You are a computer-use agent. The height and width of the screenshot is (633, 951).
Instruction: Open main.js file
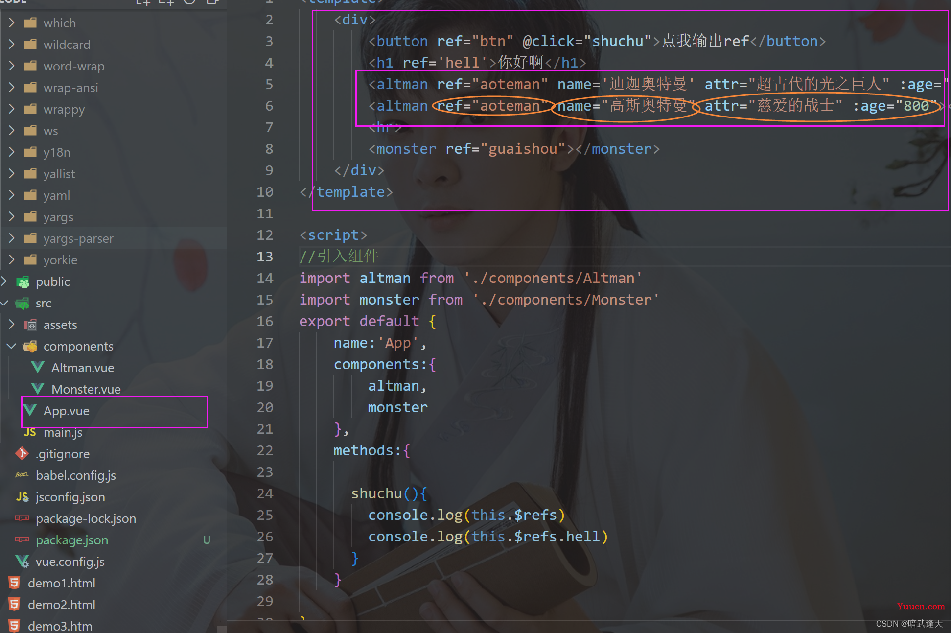(63, 432)
